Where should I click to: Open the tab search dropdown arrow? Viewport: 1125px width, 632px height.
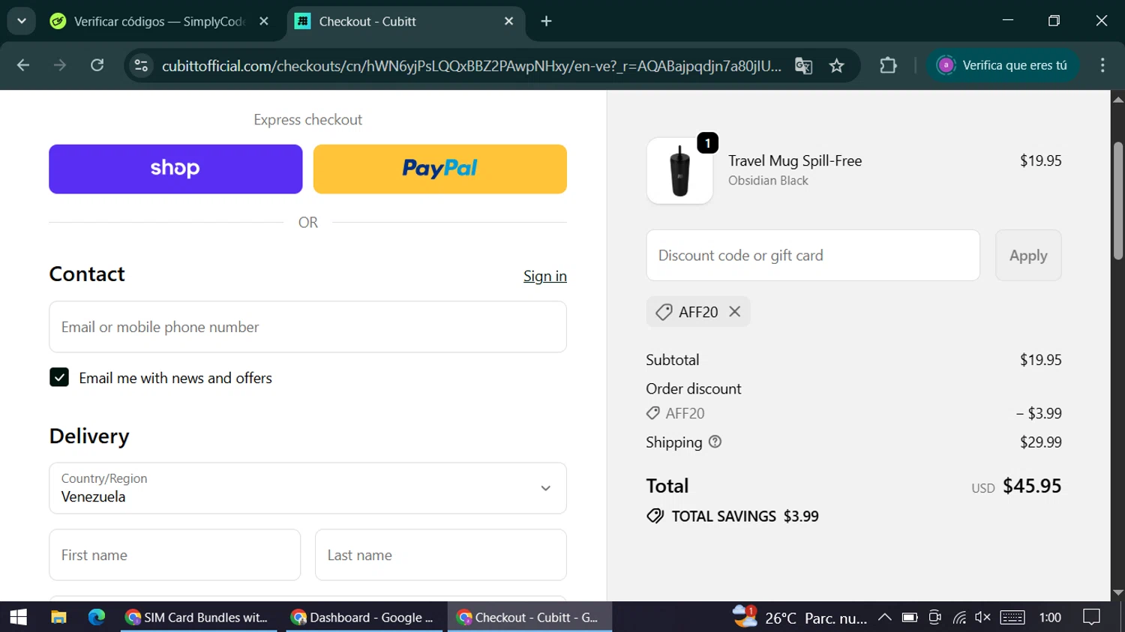tap(22, 21)
